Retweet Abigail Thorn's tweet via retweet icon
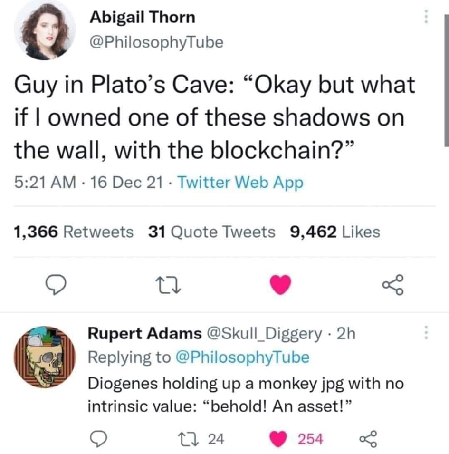Screen dimensions: 449x454 (168, 285)
